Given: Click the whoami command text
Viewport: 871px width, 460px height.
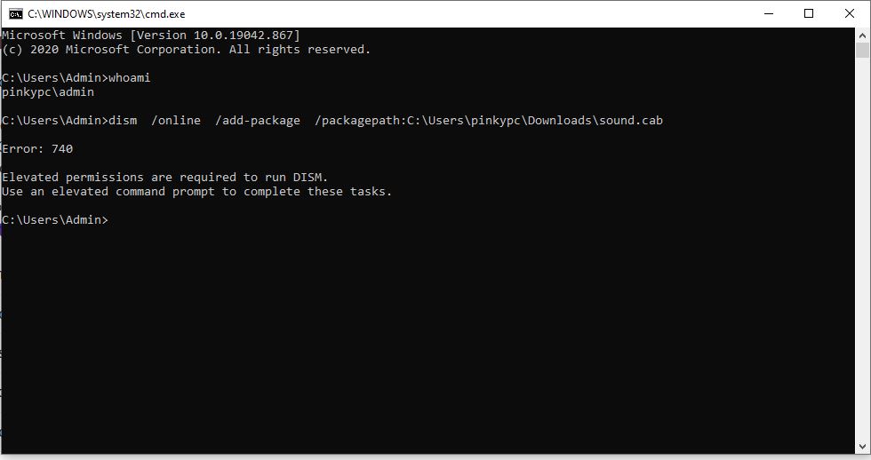Looking at the screenshot, I should (130, 77).
